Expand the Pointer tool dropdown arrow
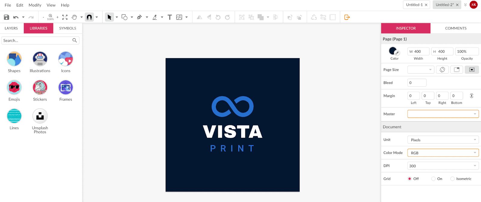 click(117, 17)
